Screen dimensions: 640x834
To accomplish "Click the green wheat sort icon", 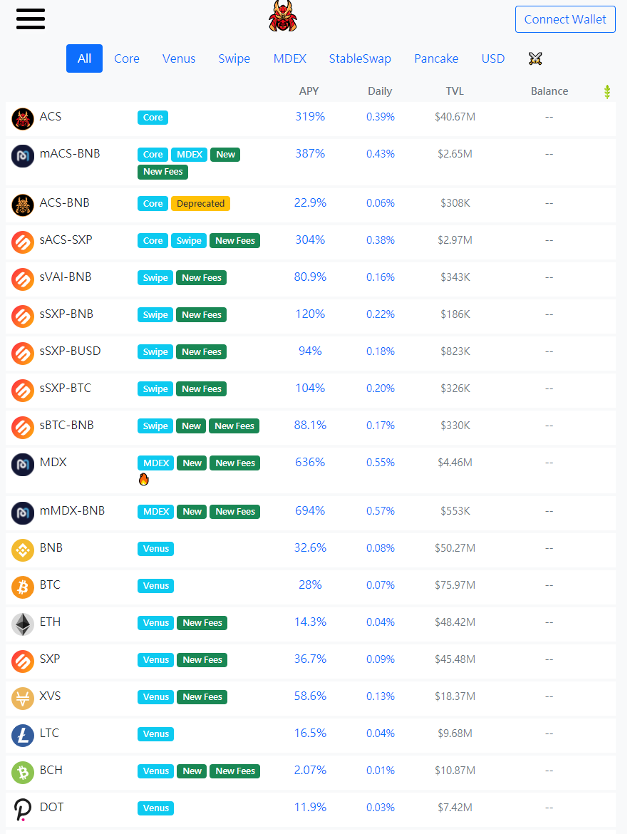I will pyautogui.click(x=607, y=92).
